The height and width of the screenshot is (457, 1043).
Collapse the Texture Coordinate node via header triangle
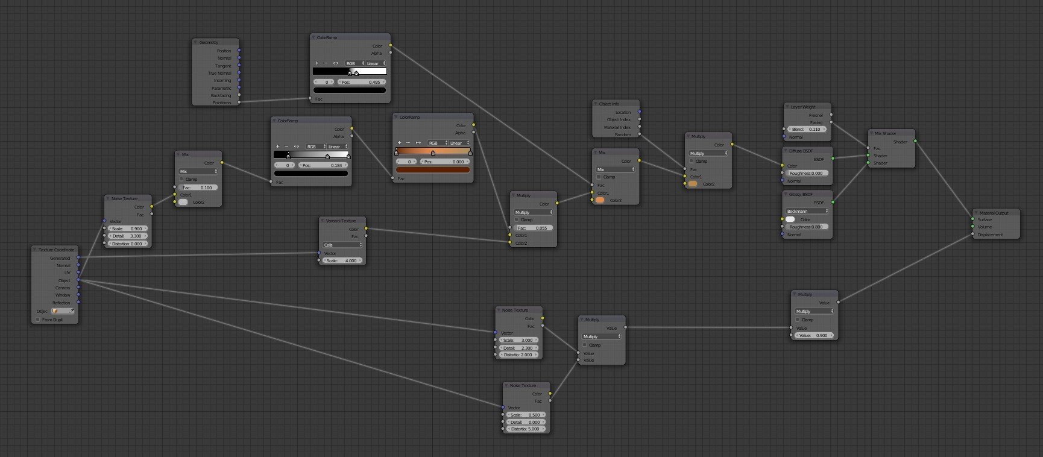pos(36,250)
